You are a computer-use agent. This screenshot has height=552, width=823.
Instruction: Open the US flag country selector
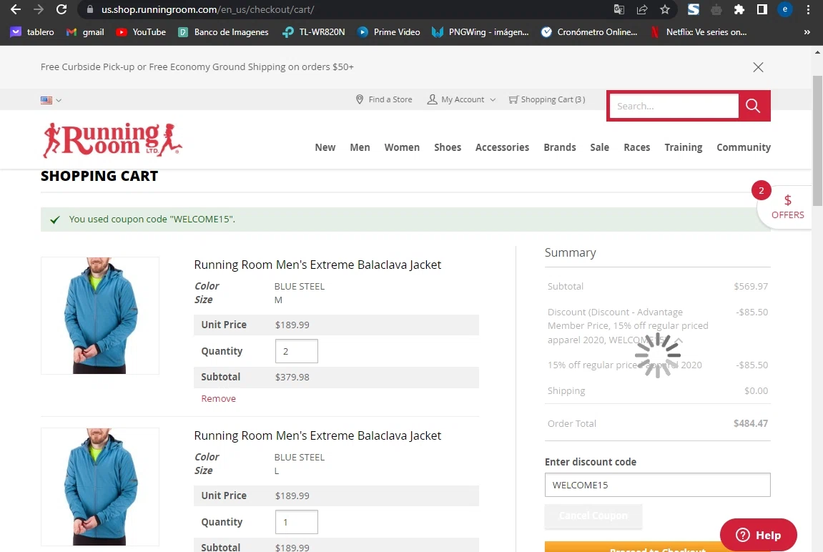pos(51,99)
